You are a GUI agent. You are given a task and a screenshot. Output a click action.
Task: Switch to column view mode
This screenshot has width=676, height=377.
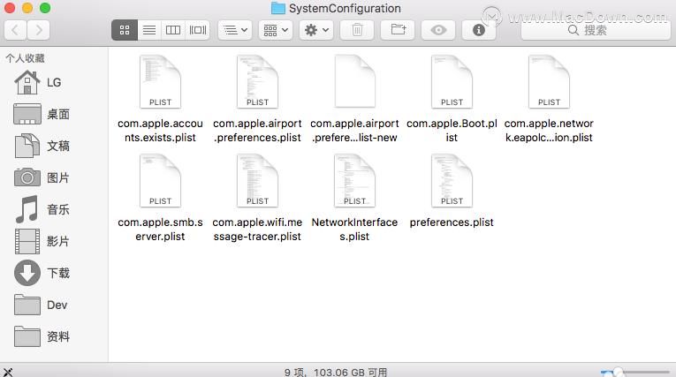(173, 30)
